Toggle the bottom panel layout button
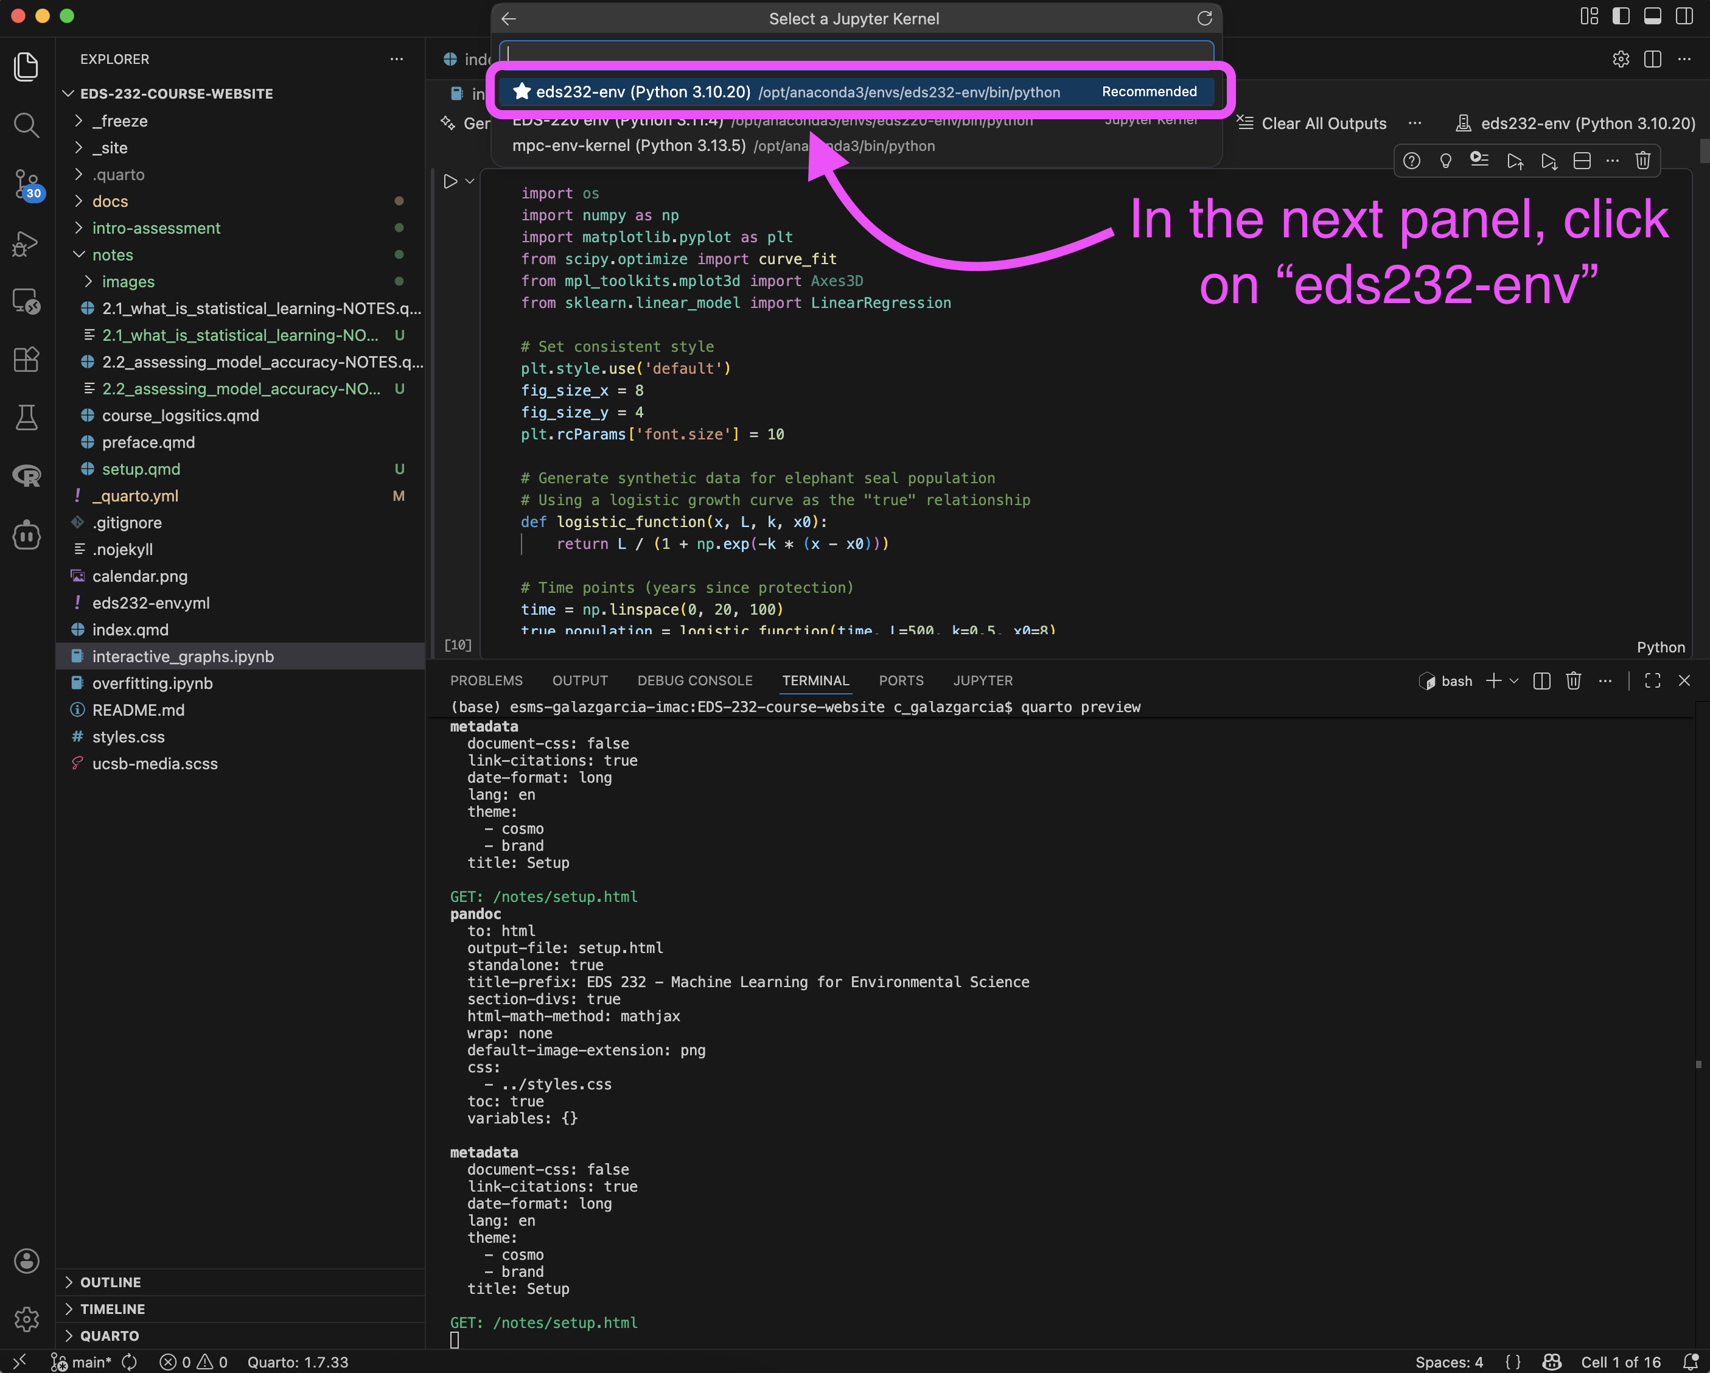Viewport: 1710px width, 1373px height. click(1652, 16)
